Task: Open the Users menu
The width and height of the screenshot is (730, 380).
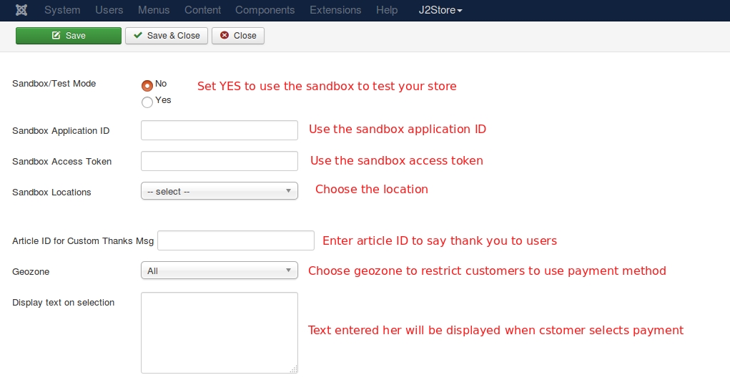Action: (x=109, y=10)
